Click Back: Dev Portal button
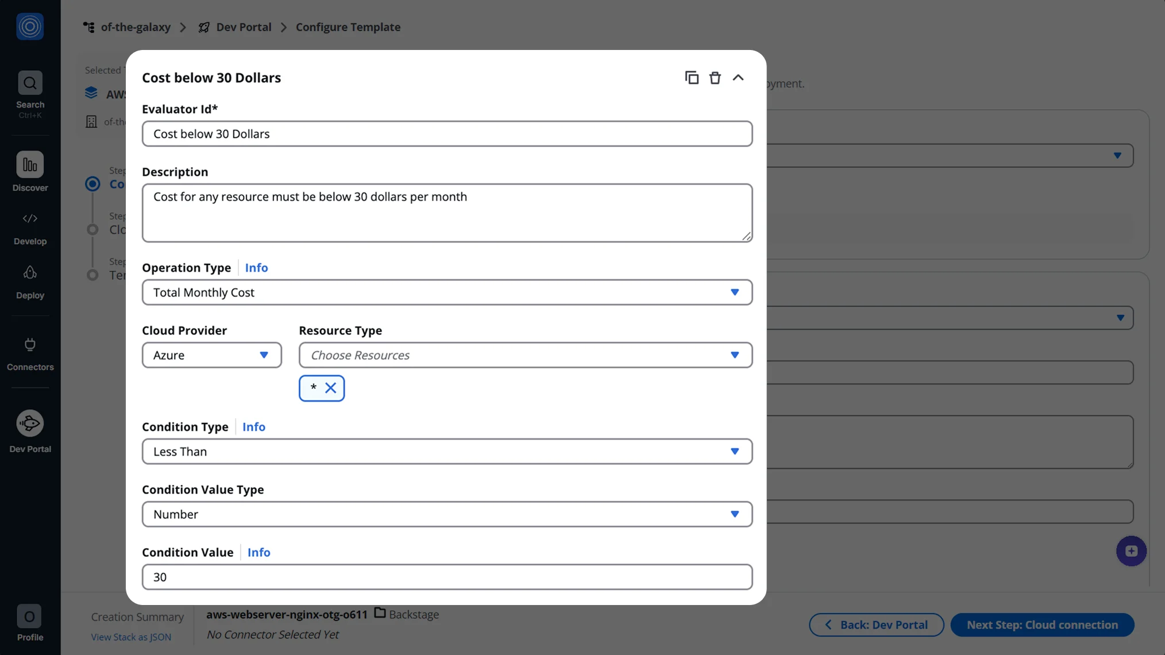Image resolution: width=1165 pixels, height=655 pixels. point(876,625)
